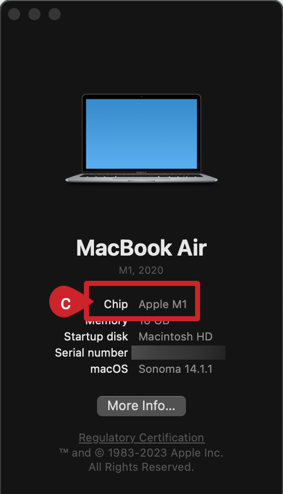The height and width of the screenshot is (494, 283).
Task: Click the third traffic light zoom button
Action: (55, 14)
